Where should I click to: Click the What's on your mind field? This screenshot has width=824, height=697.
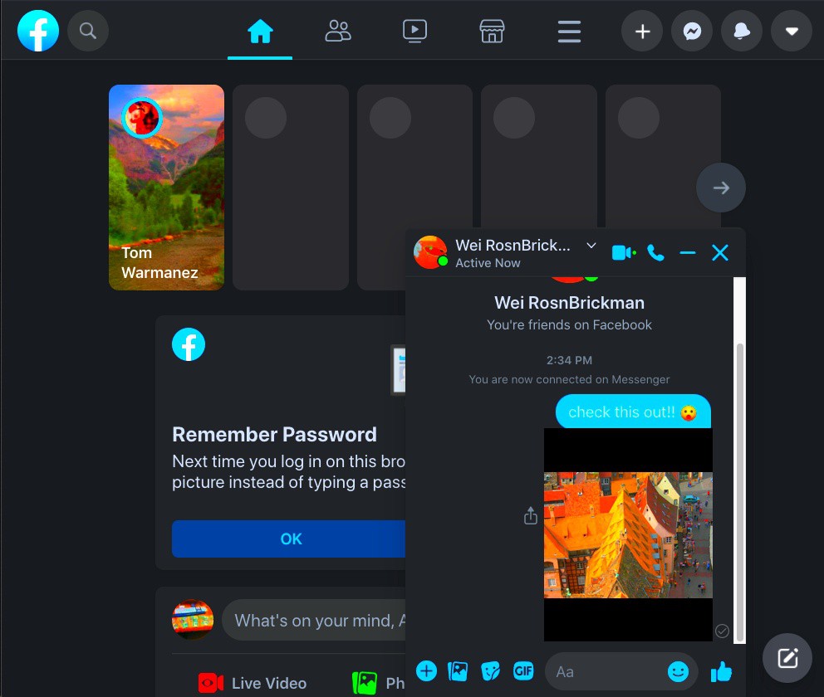click(316, 621)
